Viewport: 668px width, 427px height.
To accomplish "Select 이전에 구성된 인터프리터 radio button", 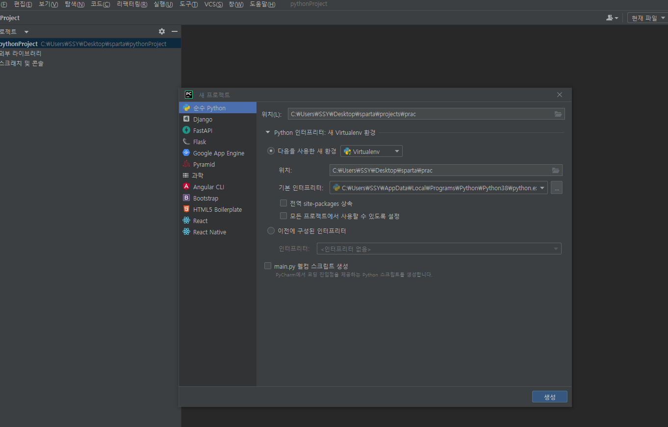I will tap(271, 231).
